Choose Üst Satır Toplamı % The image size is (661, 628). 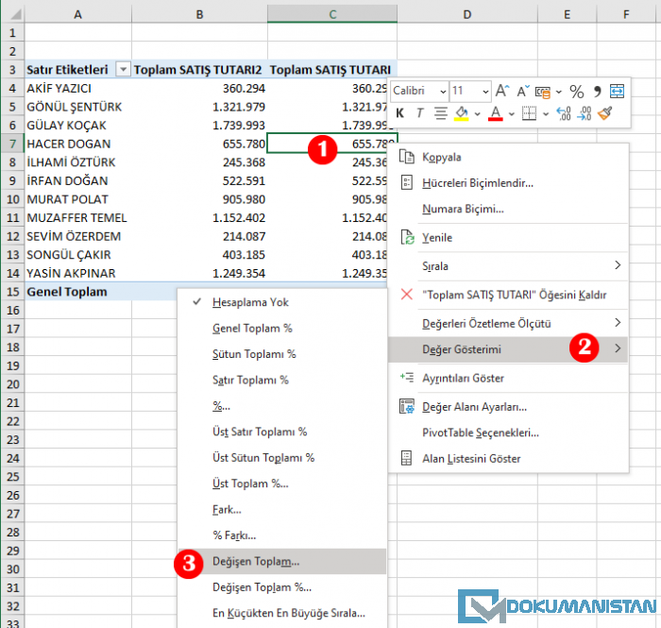[260, 432]
